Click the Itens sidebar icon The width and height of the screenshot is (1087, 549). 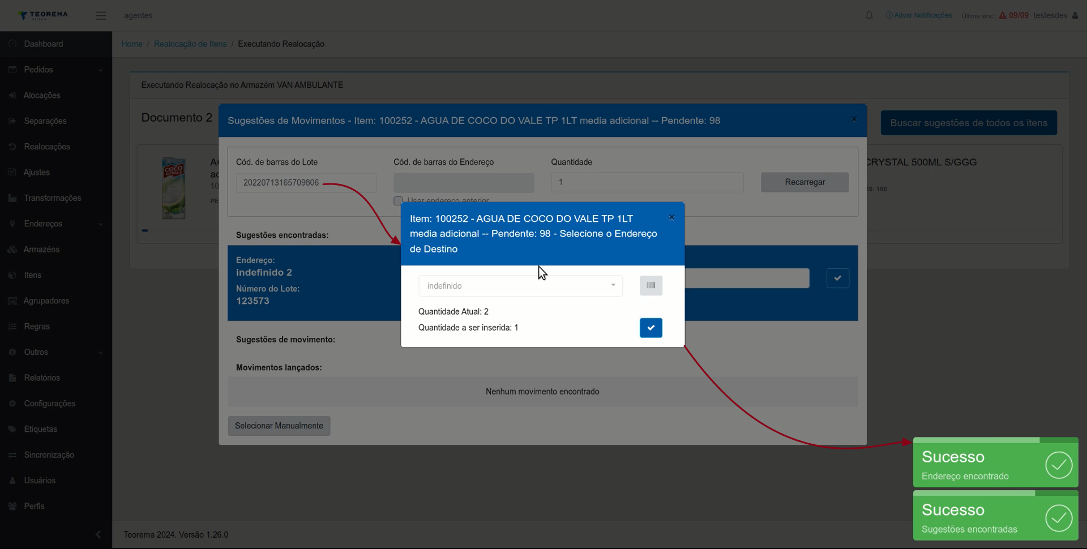tap(12, 275)
